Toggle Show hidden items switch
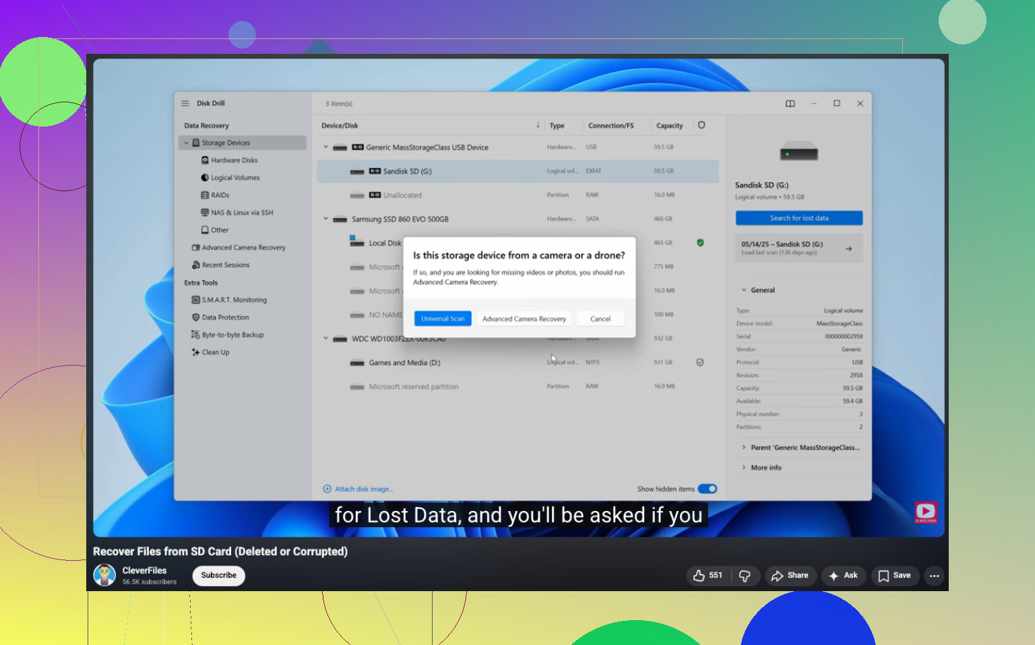 (x=708, y=489)
